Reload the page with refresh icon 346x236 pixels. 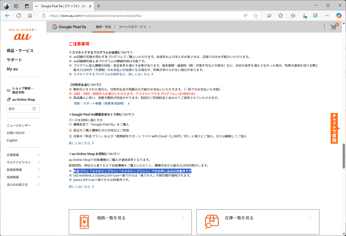pyautogui.click(x=19, y=16)
